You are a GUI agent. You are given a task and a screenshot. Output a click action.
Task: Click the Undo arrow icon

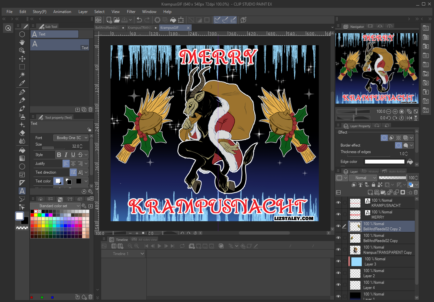(x=139, y=20)
